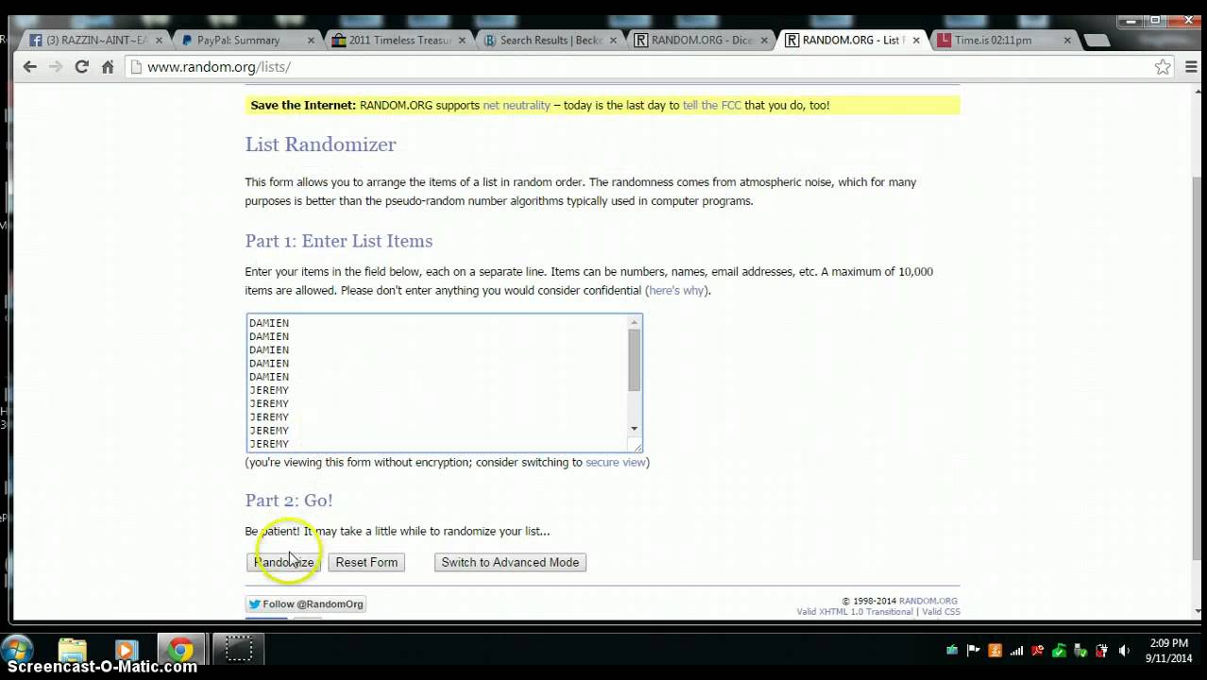
Task: Click the 'List Randomizer' heading
Action: click(320, 144)
